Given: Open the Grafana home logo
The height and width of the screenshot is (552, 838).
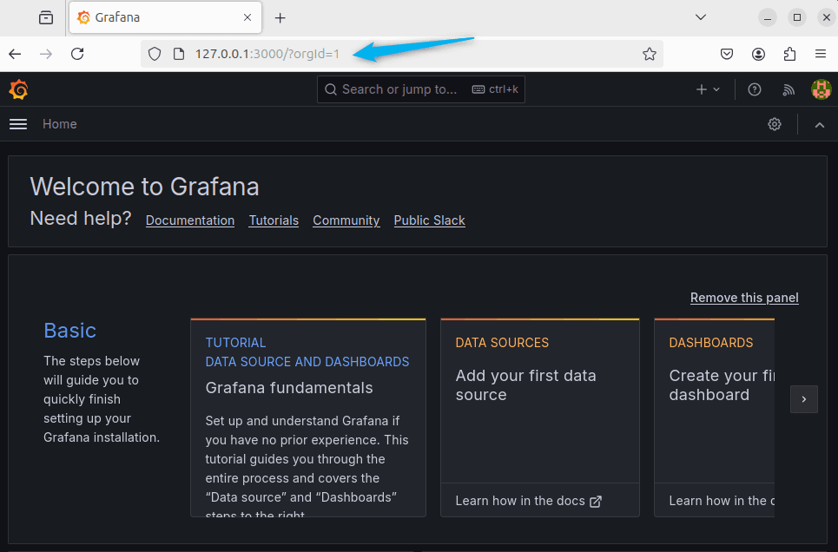Looking at the screenshot, I should click(18, 89).
